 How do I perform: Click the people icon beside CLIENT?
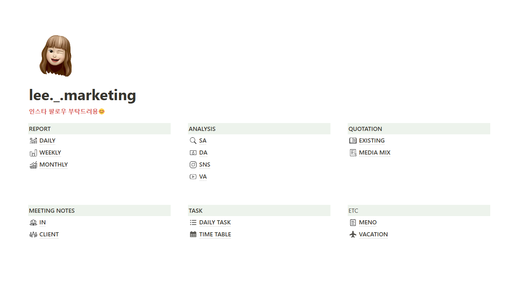tap(33, 234)
